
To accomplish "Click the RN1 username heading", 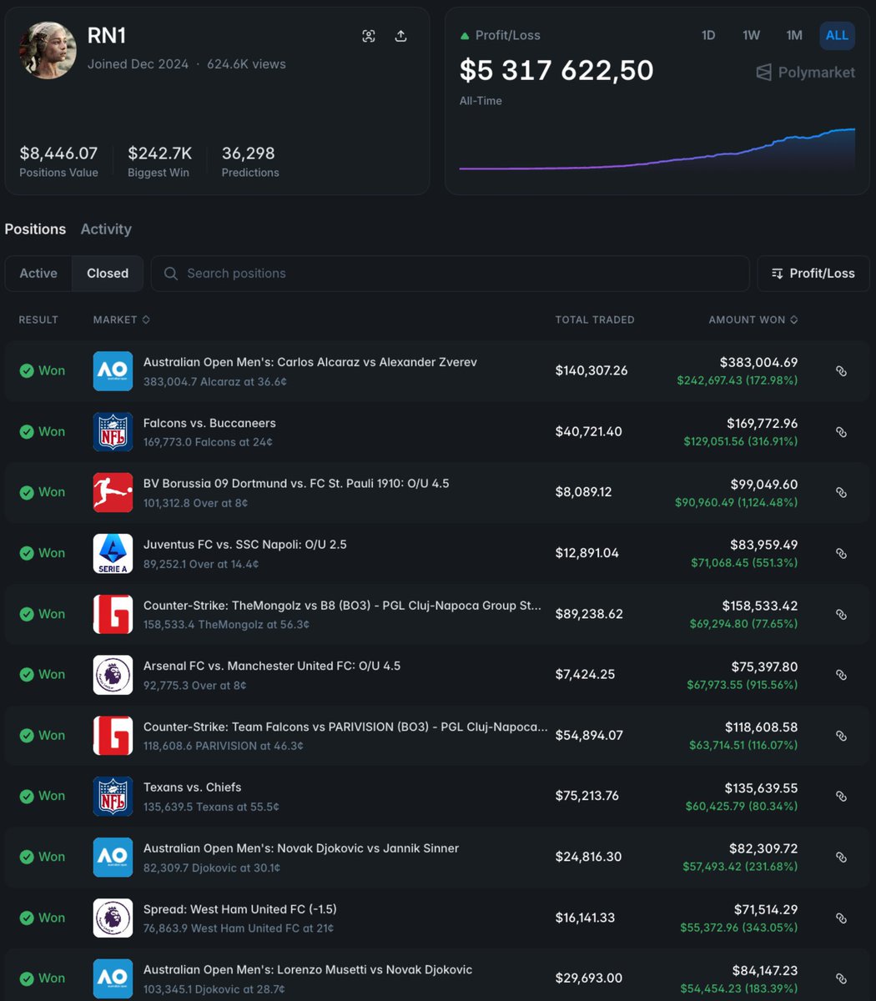I will click(107, 35).
